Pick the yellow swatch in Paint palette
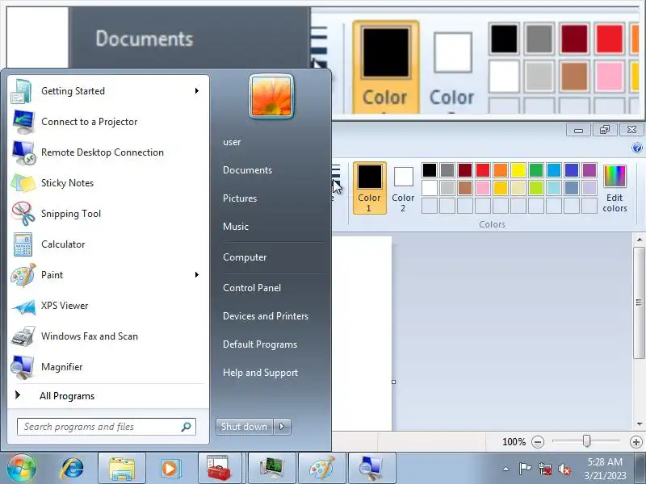Image resolution: width=646 pixels, height=484 pixels. point(518,170)
